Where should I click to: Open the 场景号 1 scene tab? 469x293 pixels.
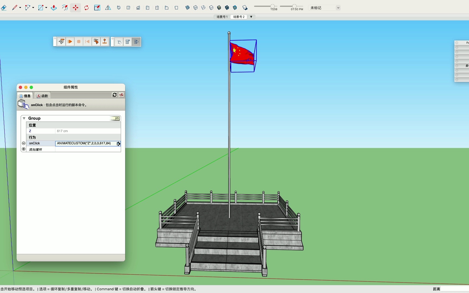tap(222, 17)
